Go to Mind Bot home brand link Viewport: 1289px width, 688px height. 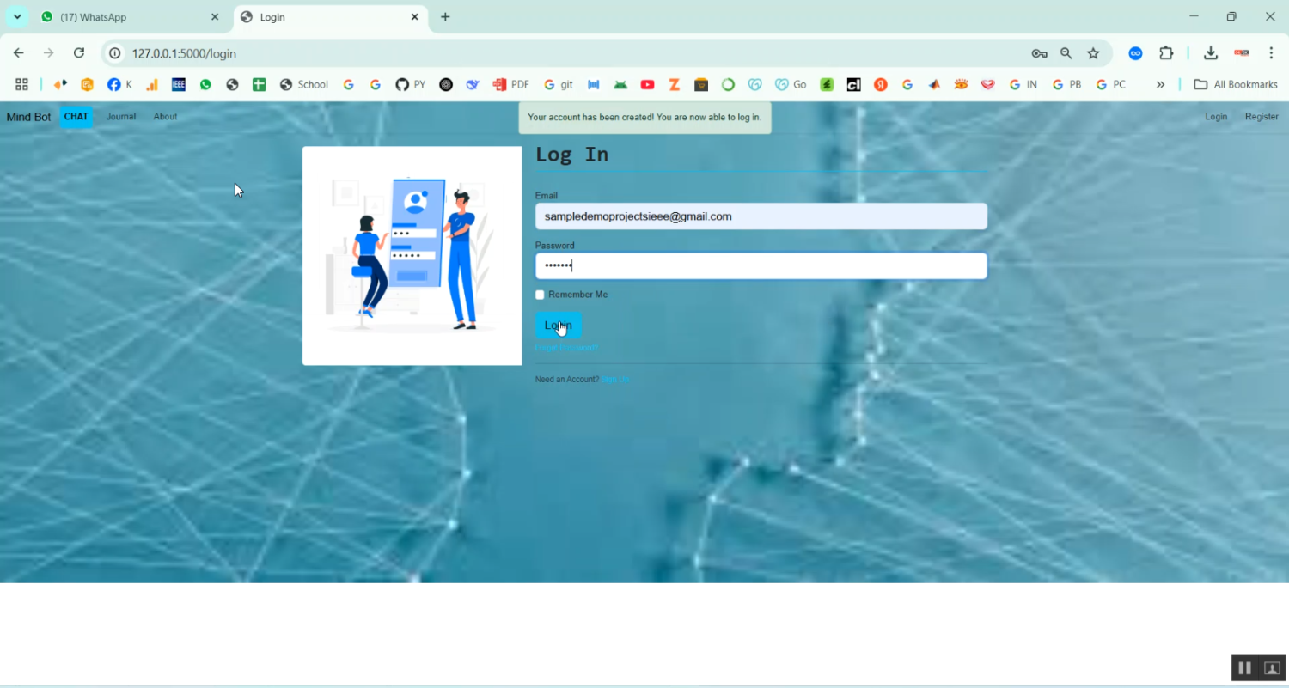coord(28,117)
